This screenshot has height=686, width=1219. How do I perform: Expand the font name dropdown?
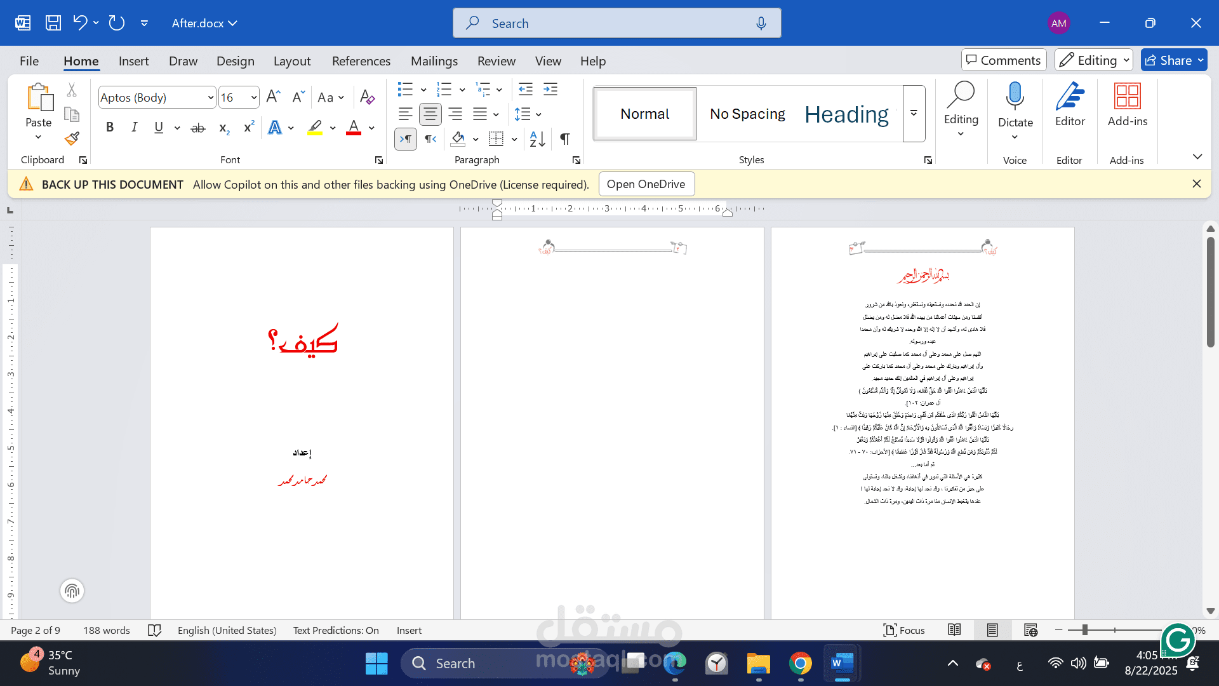tap(210, 98)
